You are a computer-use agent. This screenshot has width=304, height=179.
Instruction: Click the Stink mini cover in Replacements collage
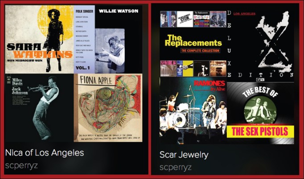(x=185, y=19)
